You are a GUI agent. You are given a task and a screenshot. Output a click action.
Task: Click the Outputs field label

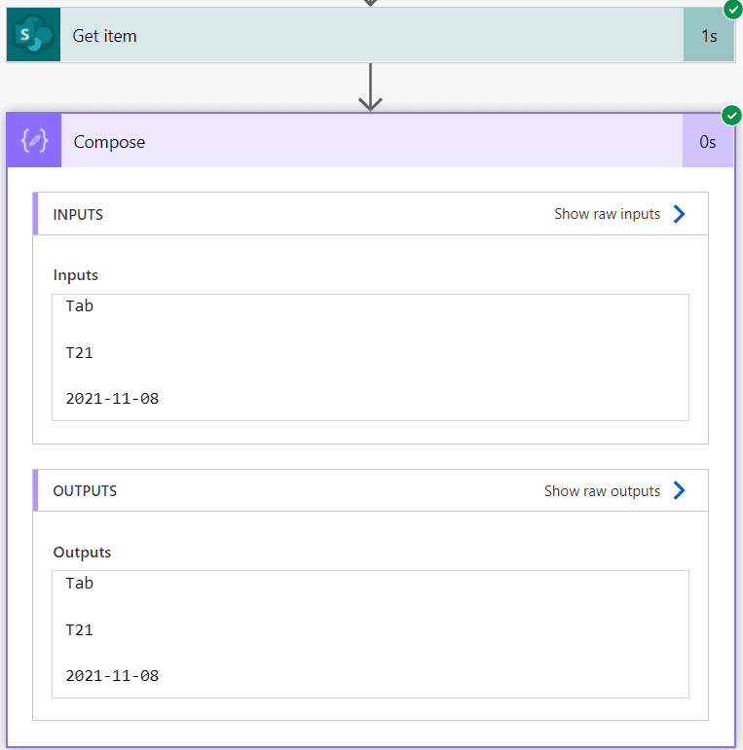click(82, 552)
